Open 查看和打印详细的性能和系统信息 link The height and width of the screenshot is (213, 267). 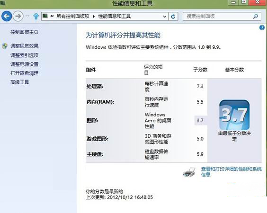[x=231, y=172]
